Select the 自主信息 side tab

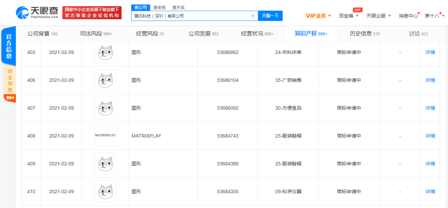click(10, 80)
